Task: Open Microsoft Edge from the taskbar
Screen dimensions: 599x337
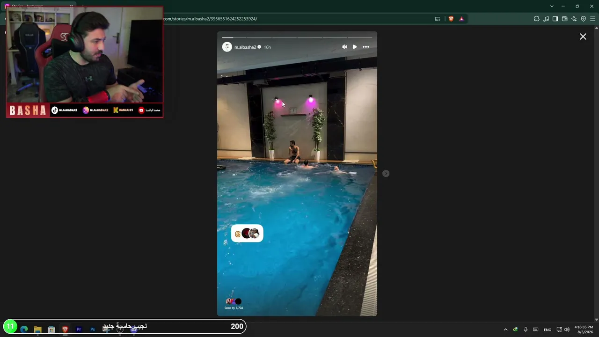Action: click(24, 329)
